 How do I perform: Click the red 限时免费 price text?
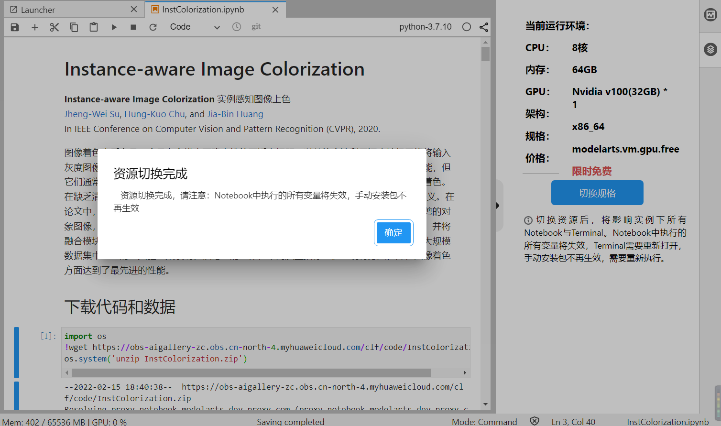(592, 171)
